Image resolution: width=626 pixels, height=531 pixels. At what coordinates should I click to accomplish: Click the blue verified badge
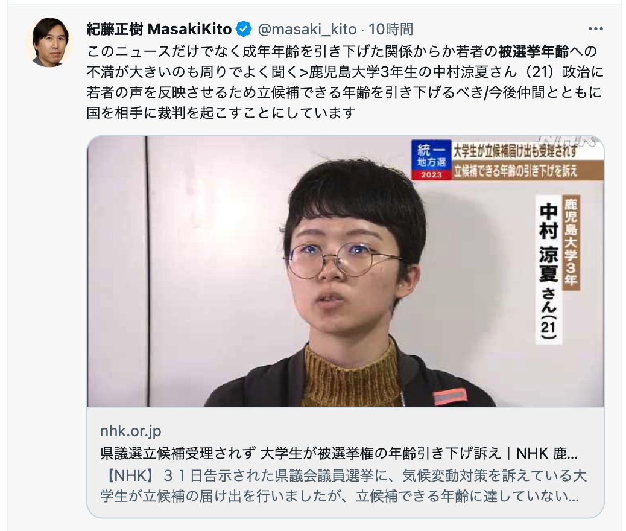(x=244, y=29)
